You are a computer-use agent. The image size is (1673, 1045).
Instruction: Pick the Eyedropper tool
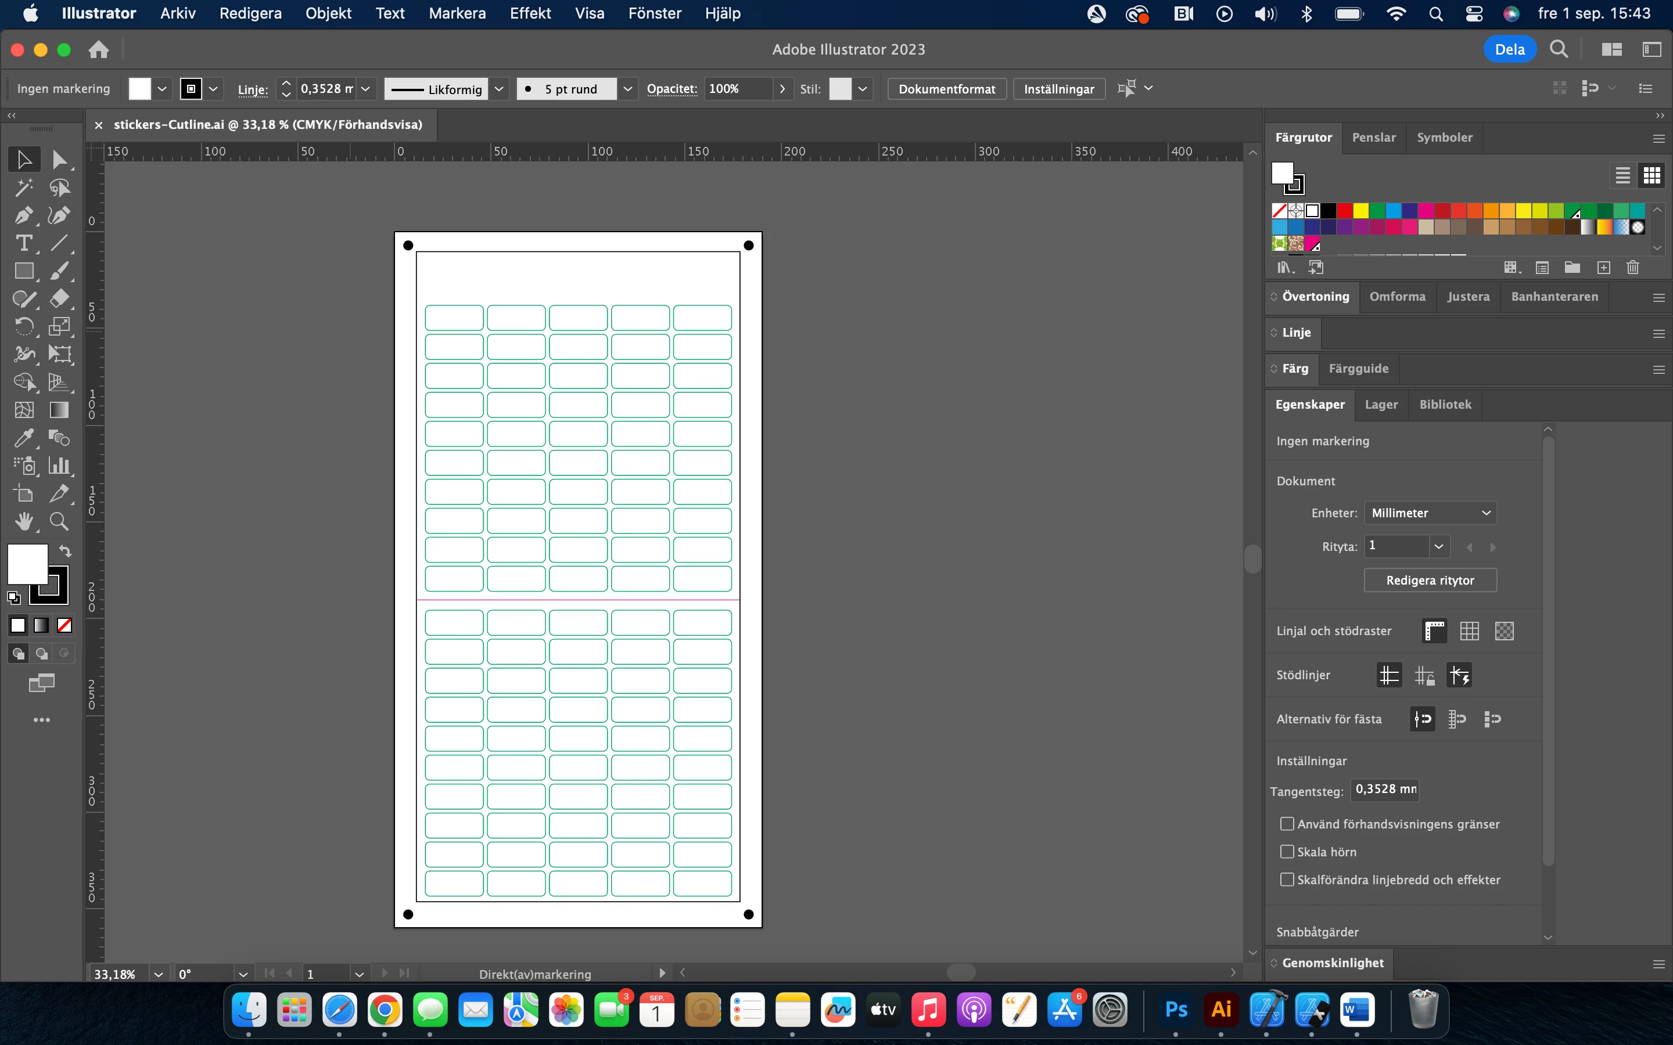pos(23,438)
